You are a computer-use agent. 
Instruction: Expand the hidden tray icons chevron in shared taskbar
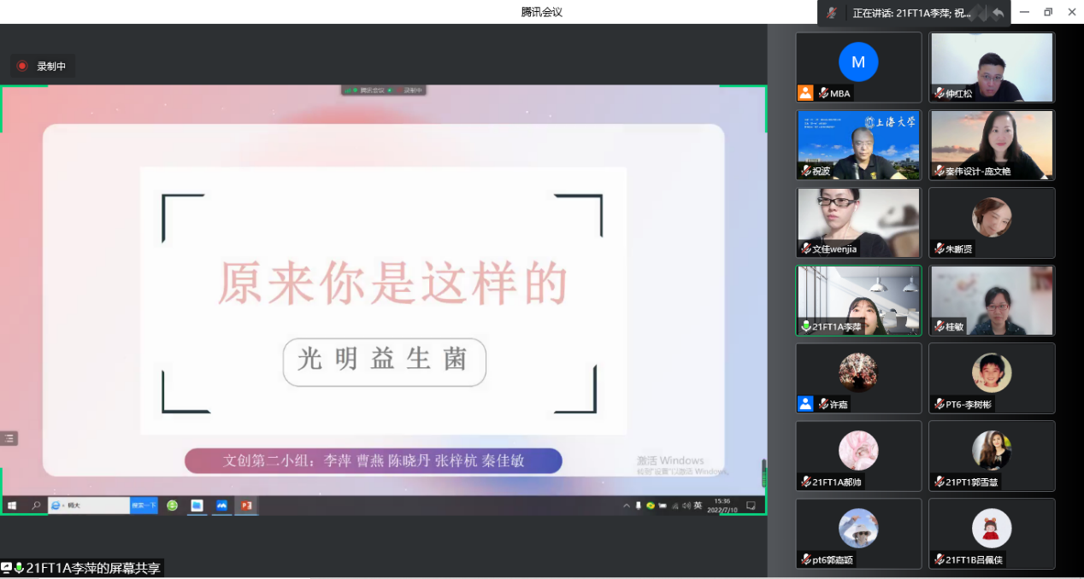click(627, 506)
